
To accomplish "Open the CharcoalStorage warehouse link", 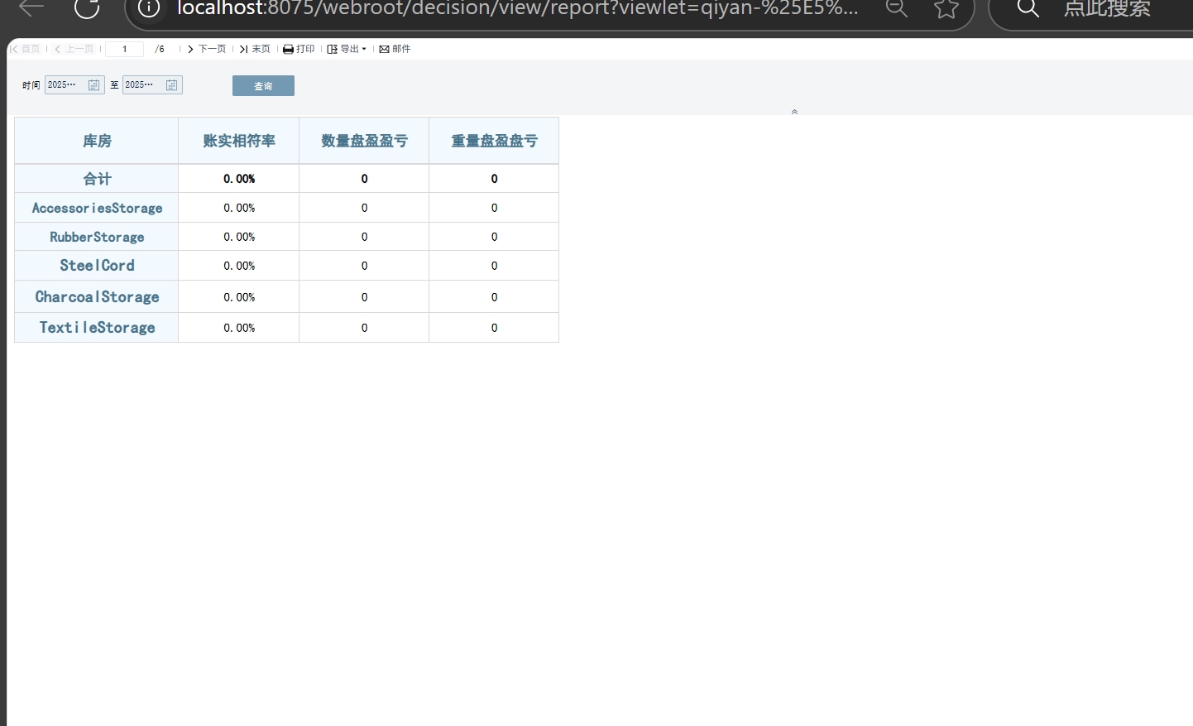I will 97,296.
